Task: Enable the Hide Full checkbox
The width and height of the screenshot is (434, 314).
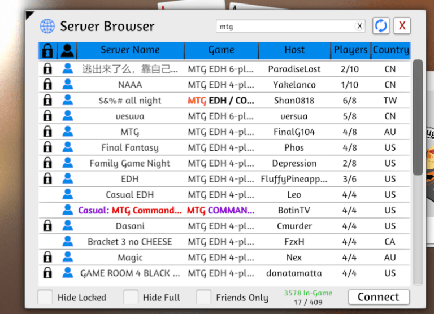Action: point(131,297)
